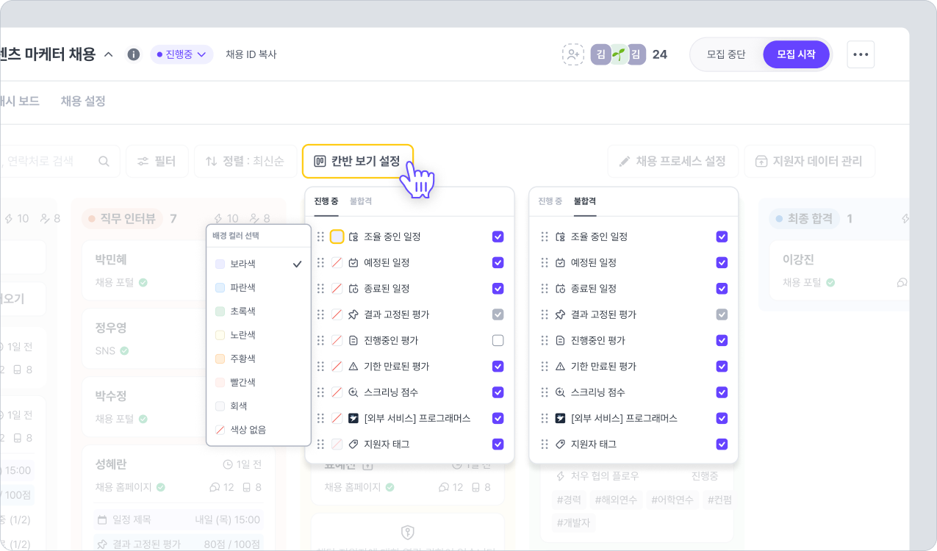Screen dimensions: 937x551
Task: Click the search magnifier icon
Action: click(x=104, y=161)
